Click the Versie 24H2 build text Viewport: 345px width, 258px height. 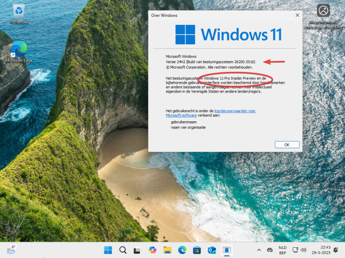click(210, 62)
